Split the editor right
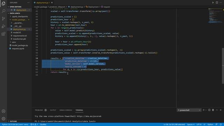Viewport: 224px width, 126px height. coord(217,2)
